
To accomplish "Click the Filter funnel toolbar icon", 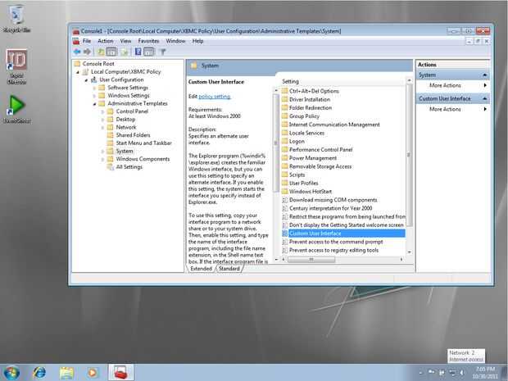I will point(163,52).
